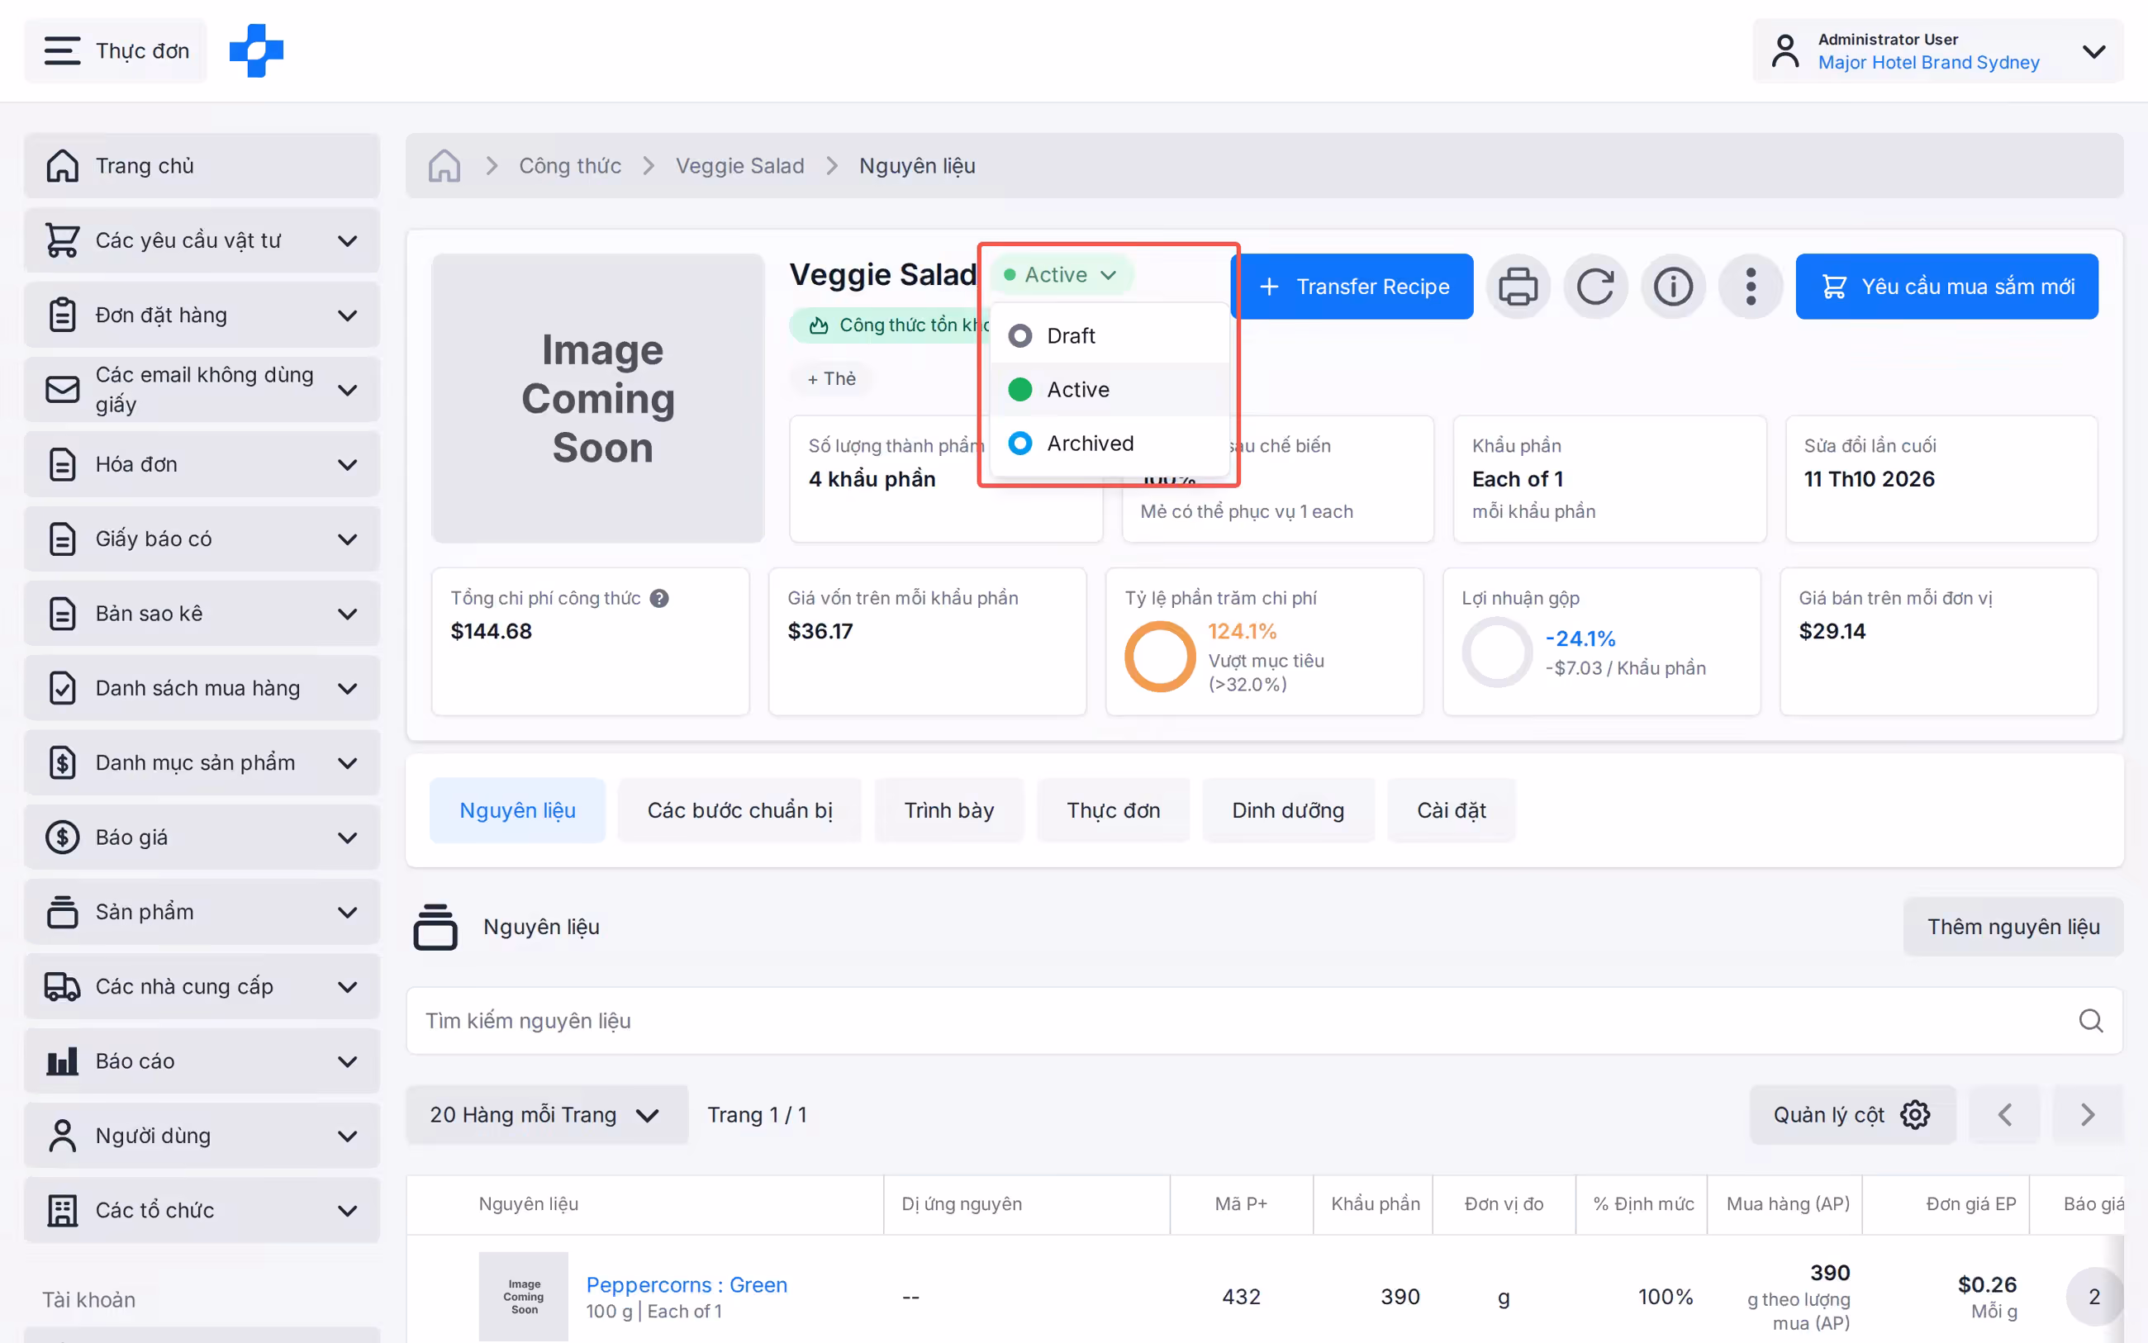Click the Báo cáo chart icon

(x=62, y=1061)
